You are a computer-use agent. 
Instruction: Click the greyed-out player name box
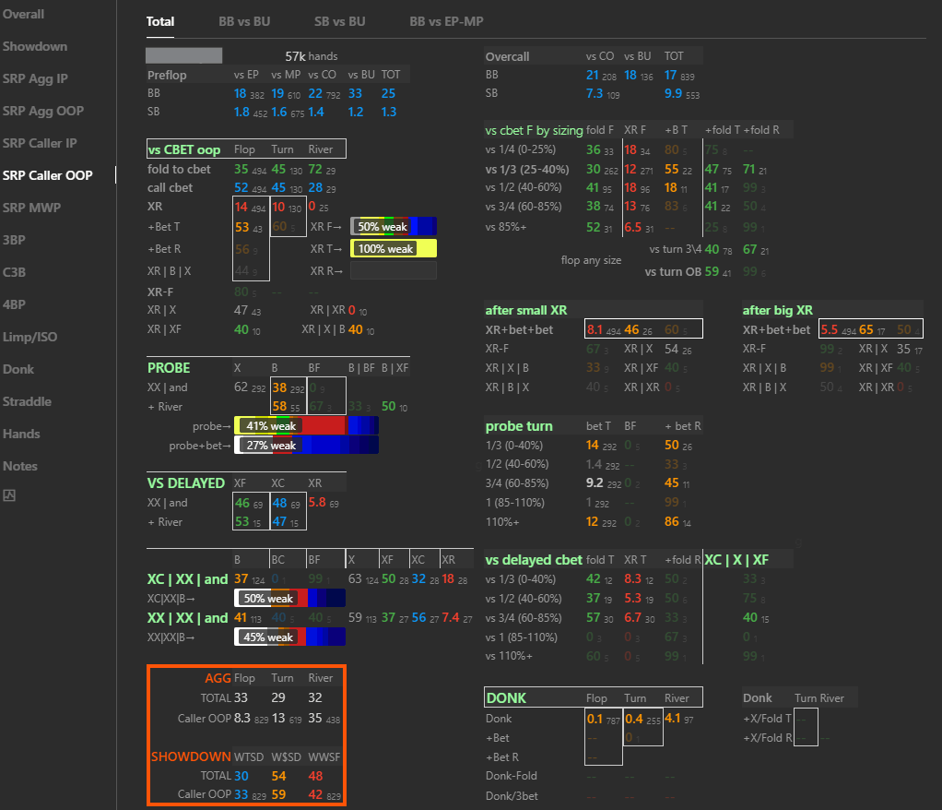click(183, 55)
